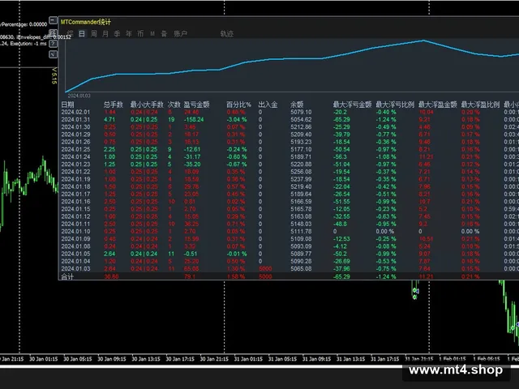
Task: Click the 总手数 column header
Action: click(114, 105)
